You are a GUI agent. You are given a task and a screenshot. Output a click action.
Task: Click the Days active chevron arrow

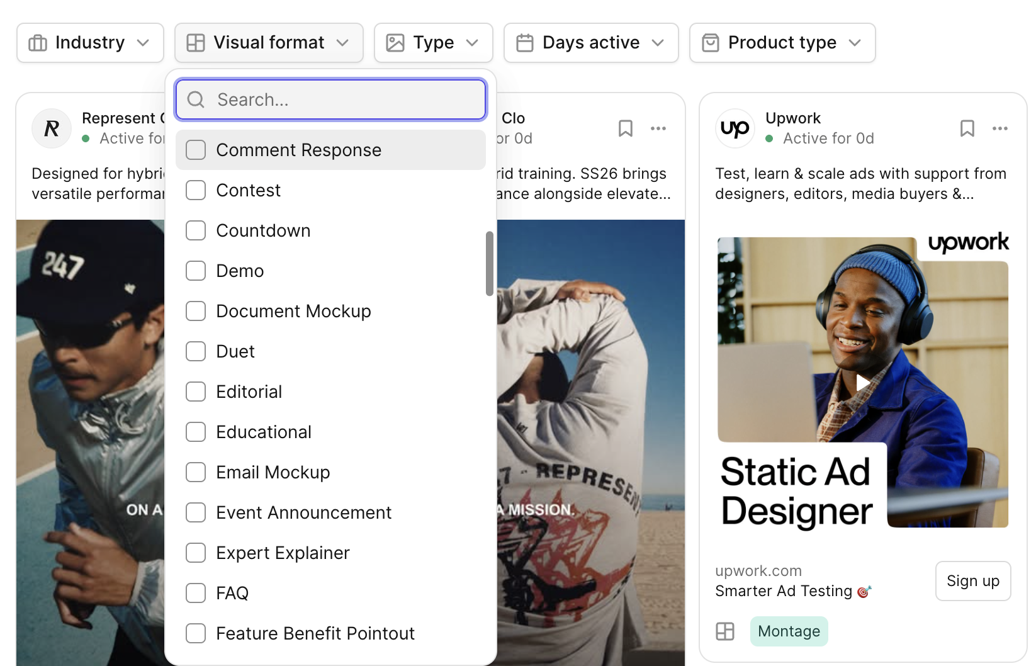point(658,43)
